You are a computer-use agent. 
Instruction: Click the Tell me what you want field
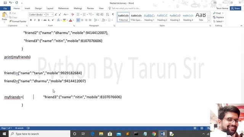pos(125,8)
